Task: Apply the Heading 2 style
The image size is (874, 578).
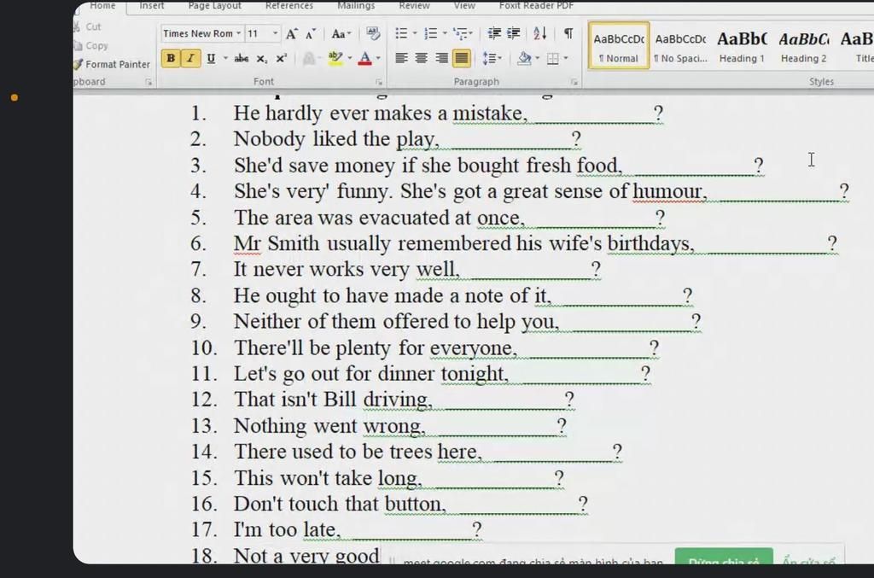Action: click(804, 46)
